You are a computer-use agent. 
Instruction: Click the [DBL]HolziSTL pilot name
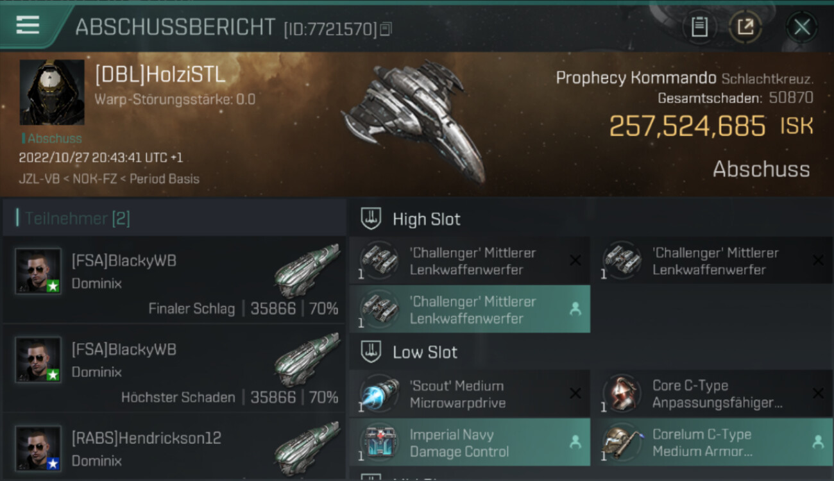pos(160,75)
